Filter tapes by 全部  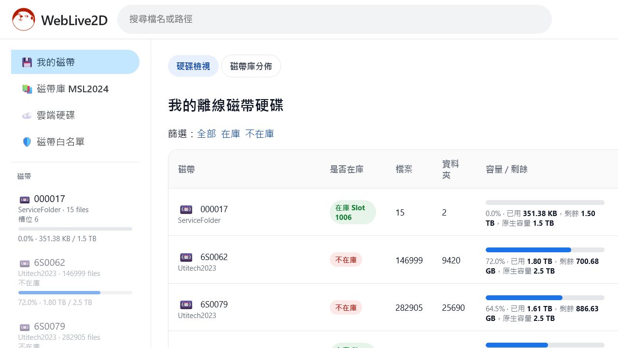pos(207,134)
